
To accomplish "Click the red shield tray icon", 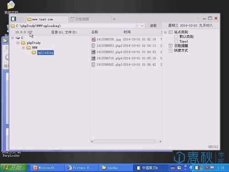I will click(207, 168).
